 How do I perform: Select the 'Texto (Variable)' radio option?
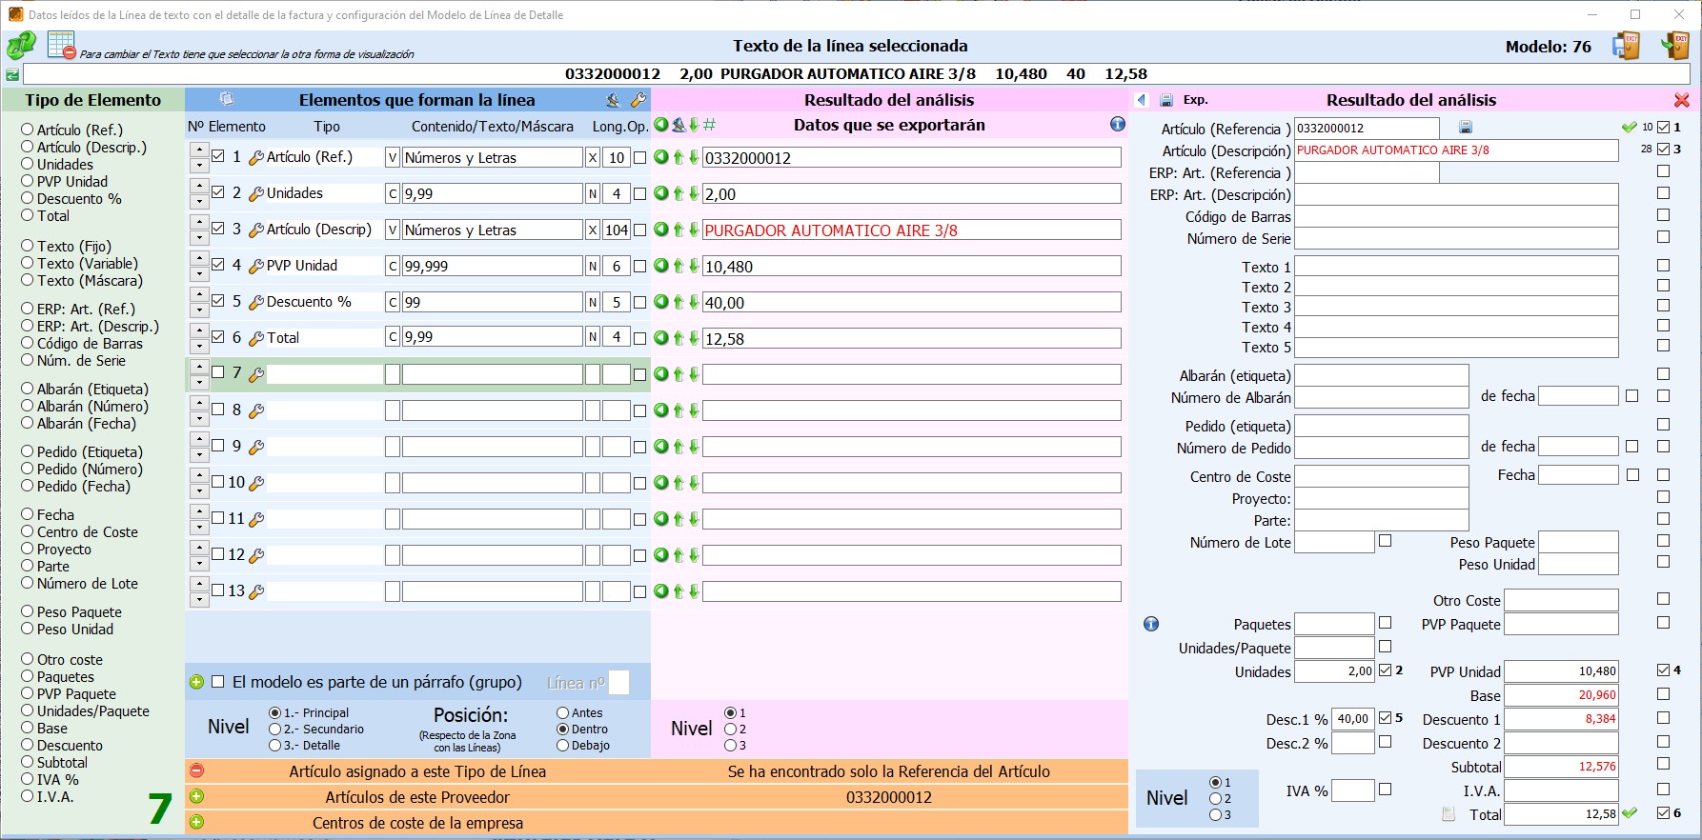coord(28,263)
